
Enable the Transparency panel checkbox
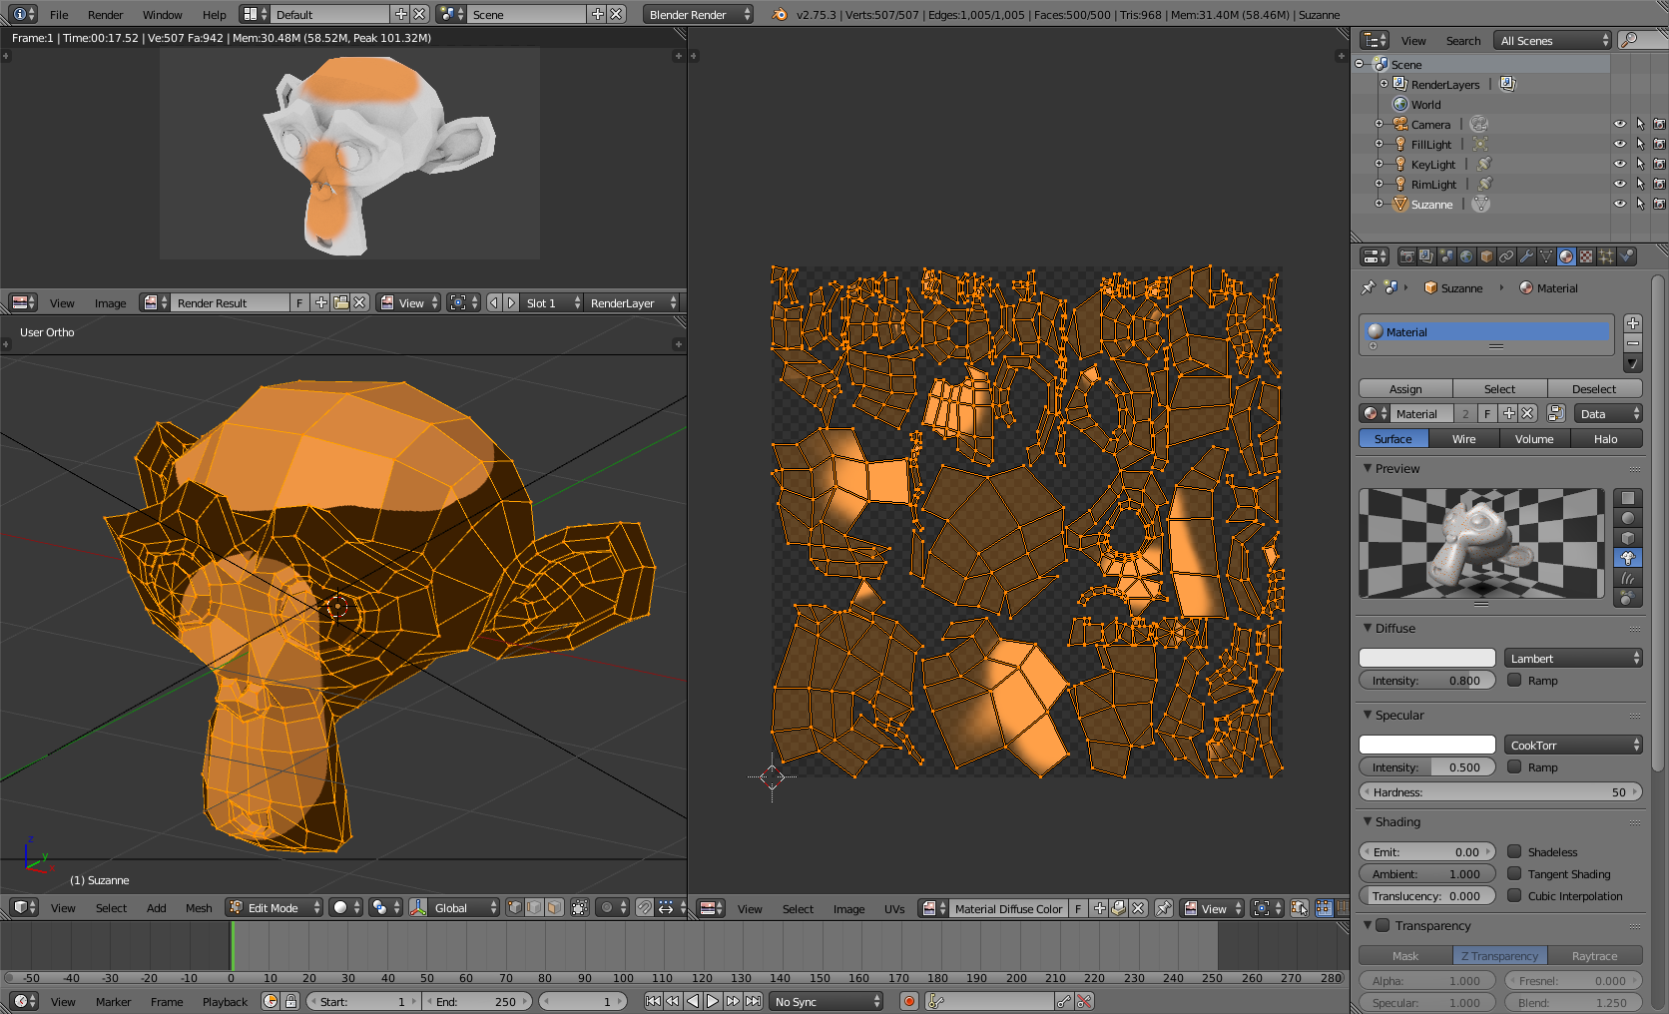[1383, 925]
